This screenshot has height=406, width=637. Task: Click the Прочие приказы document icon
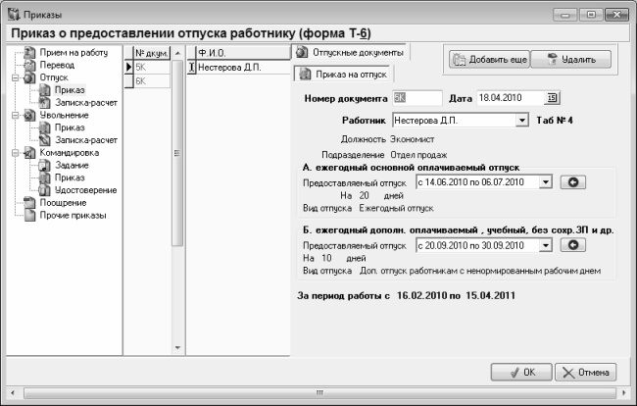[28, 215]
